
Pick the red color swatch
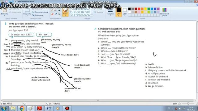(139, 9)
